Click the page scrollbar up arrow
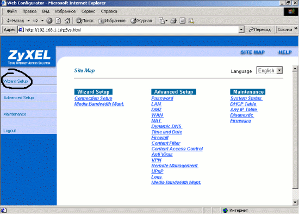This screenshot has height=214, width=299. 295,69
